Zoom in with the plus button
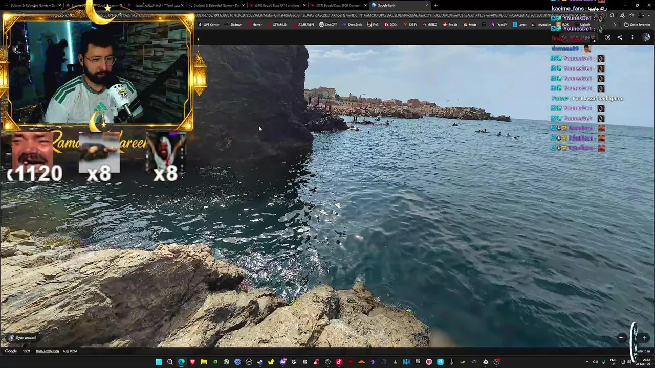The width and height of the screenshot is (655, 368). click(644, 338)
